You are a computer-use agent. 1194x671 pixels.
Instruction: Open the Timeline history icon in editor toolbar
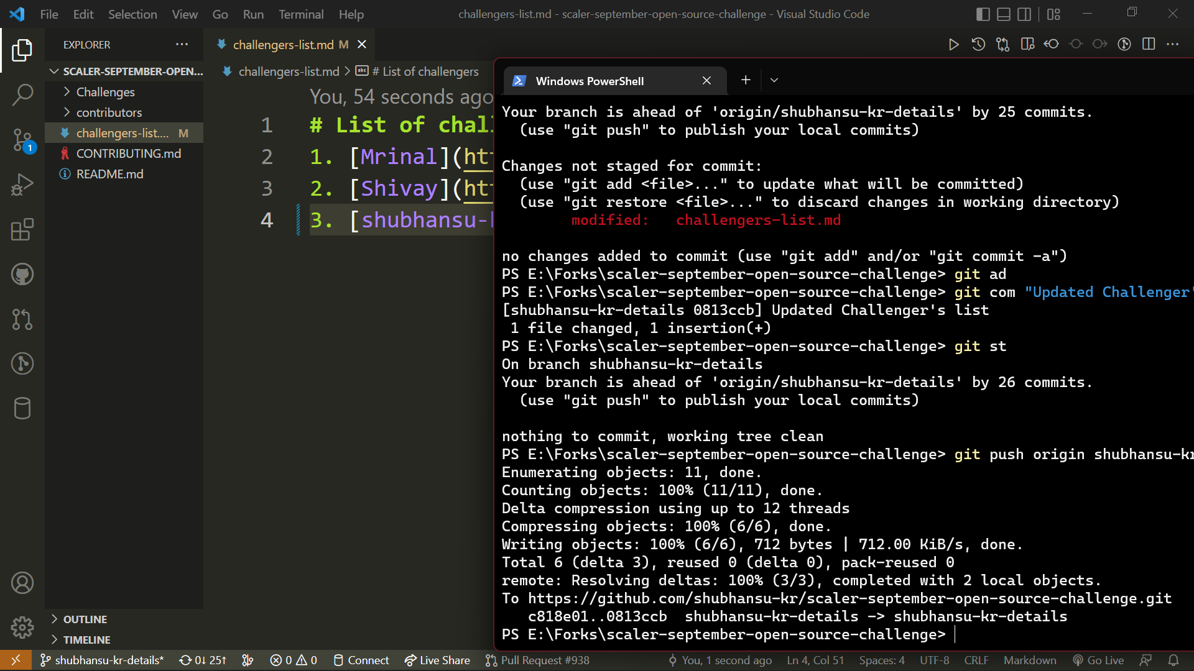(x=978, y=44)
